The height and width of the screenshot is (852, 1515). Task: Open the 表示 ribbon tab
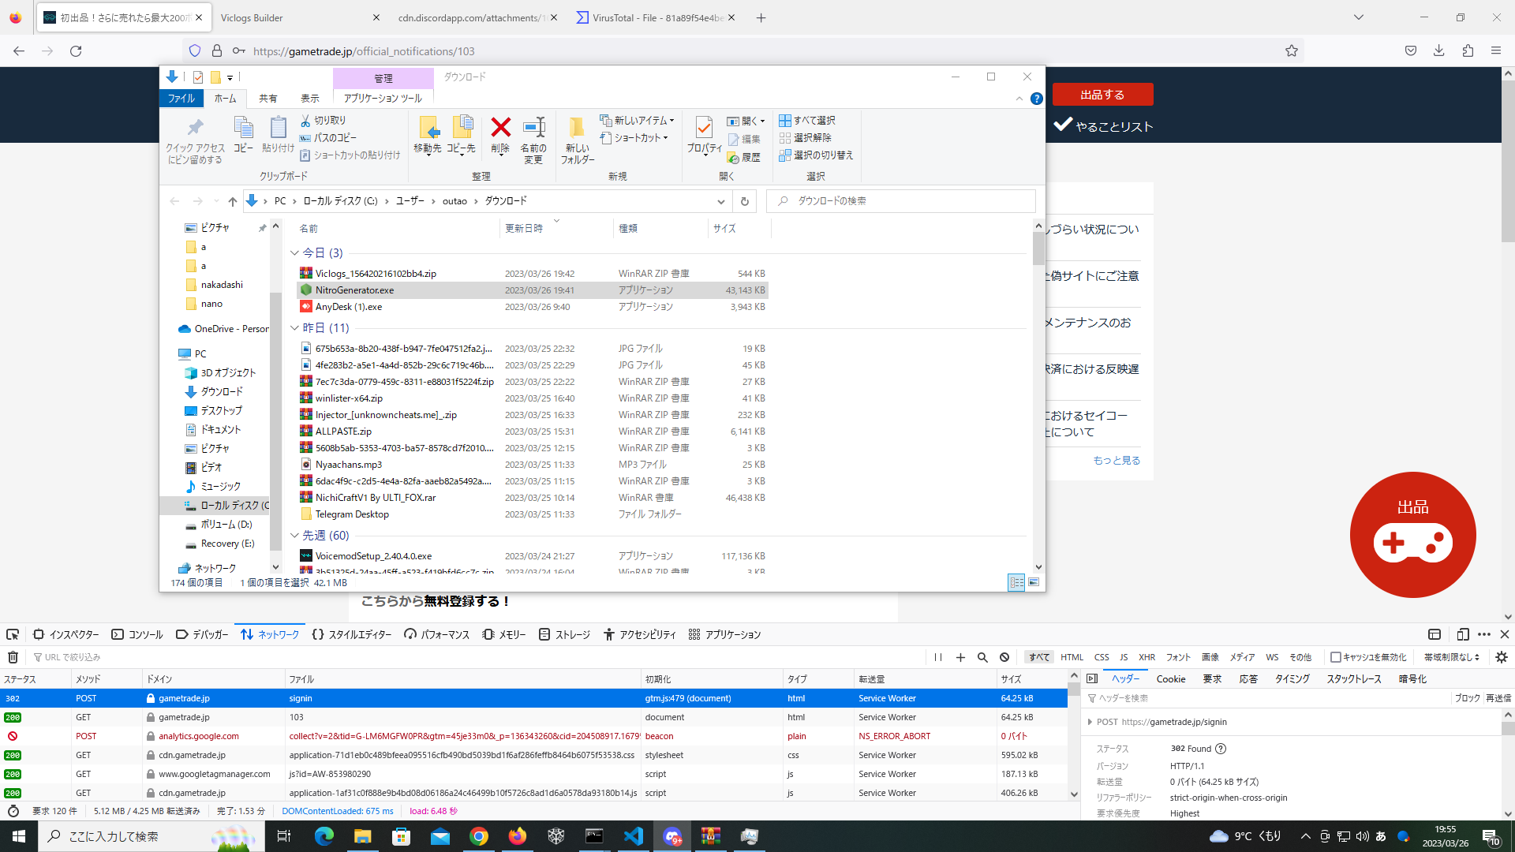pos(309,99)
